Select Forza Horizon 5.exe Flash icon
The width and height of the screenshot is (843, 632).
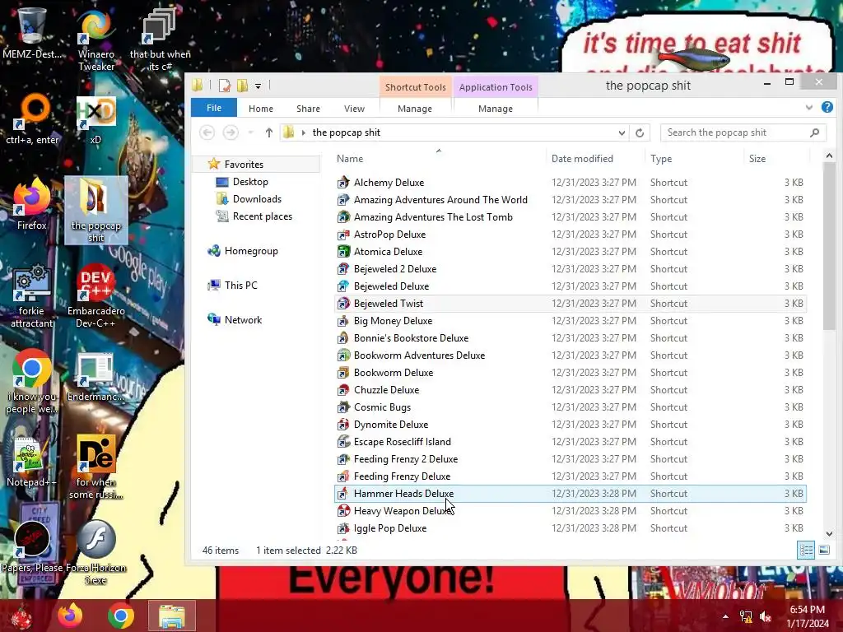(x=96, y=552)
